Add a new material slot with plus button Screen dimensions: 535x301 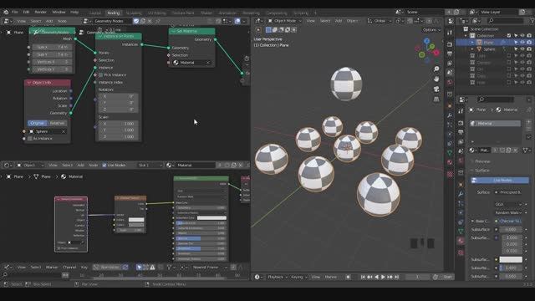[x=528, y=122]
